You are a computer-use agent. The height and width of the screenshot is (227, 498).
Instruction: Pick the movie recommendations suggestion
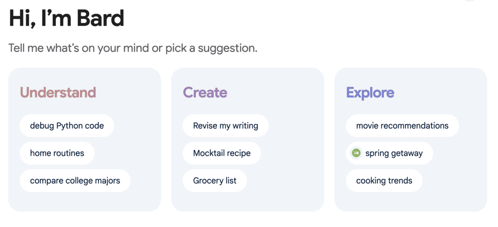[x=402, y=125]
